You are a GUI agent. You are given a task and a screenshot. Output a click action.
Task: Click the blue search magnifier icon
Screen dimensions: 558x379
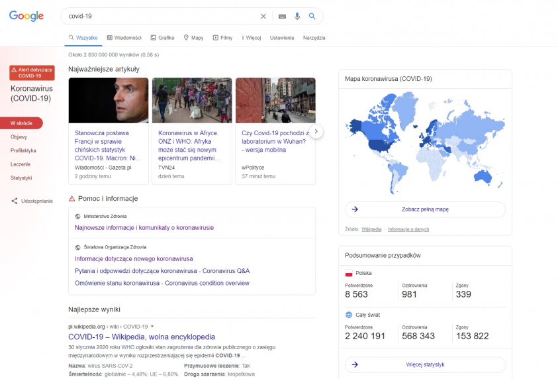tap(312, 17)
